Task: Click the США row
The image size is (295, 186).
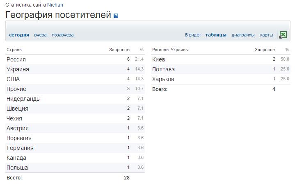Action: point(75,79)
